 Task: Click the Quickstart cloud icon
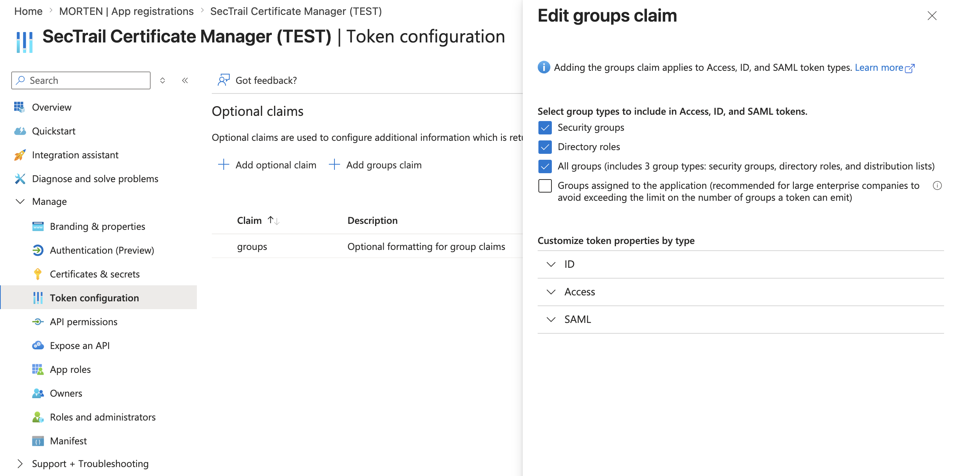coord(19,131)
